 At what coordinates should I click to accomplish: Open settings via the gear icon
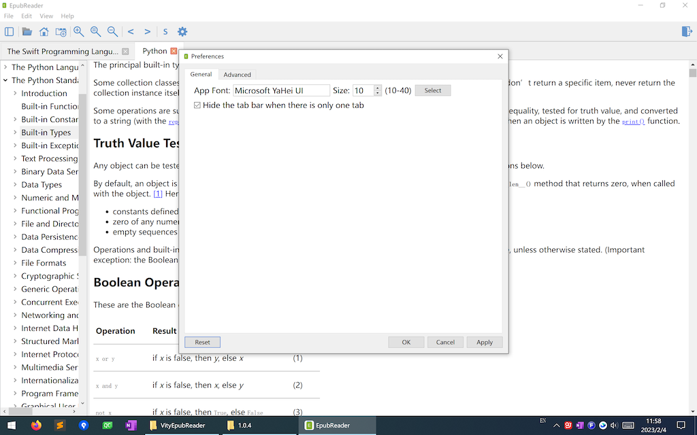point(182,31)
